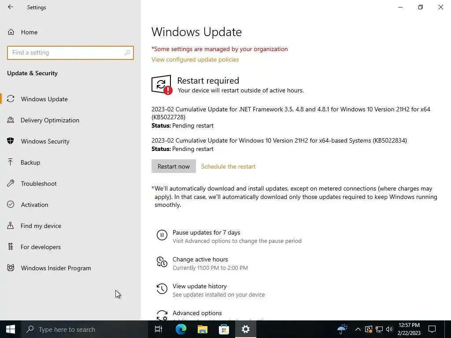
Task: Click View configured update policies link
Action: point(195,59)
